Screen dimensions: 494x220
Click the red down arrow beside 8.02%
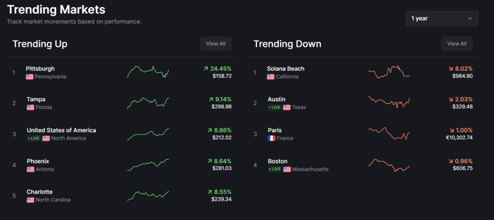(451, 69)
